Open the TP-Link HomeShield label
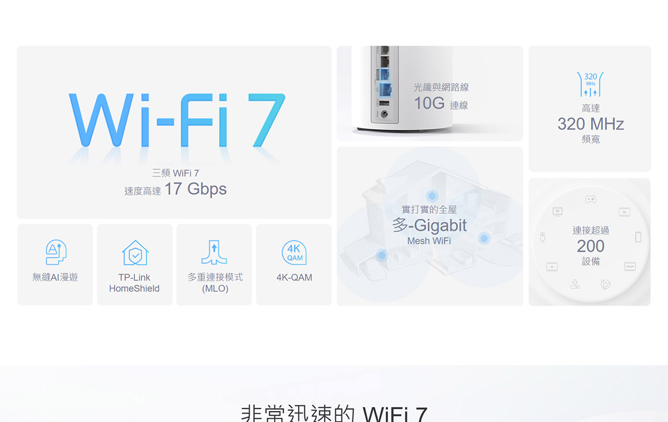Image resolution: width=668 pixels, height=422 pixels. [x=134, y=283]
